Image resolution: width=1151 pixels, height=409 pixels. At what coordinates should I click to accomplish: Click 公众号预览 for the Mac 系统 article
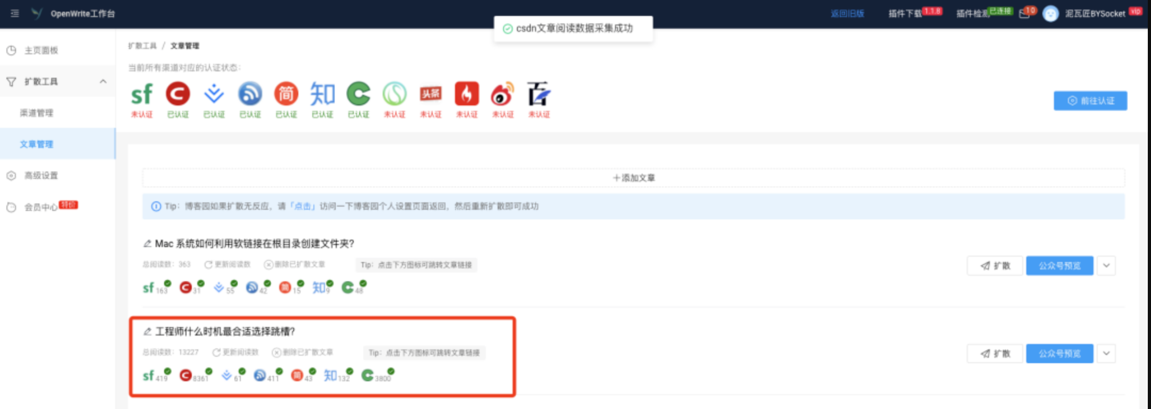point(1059,266)
